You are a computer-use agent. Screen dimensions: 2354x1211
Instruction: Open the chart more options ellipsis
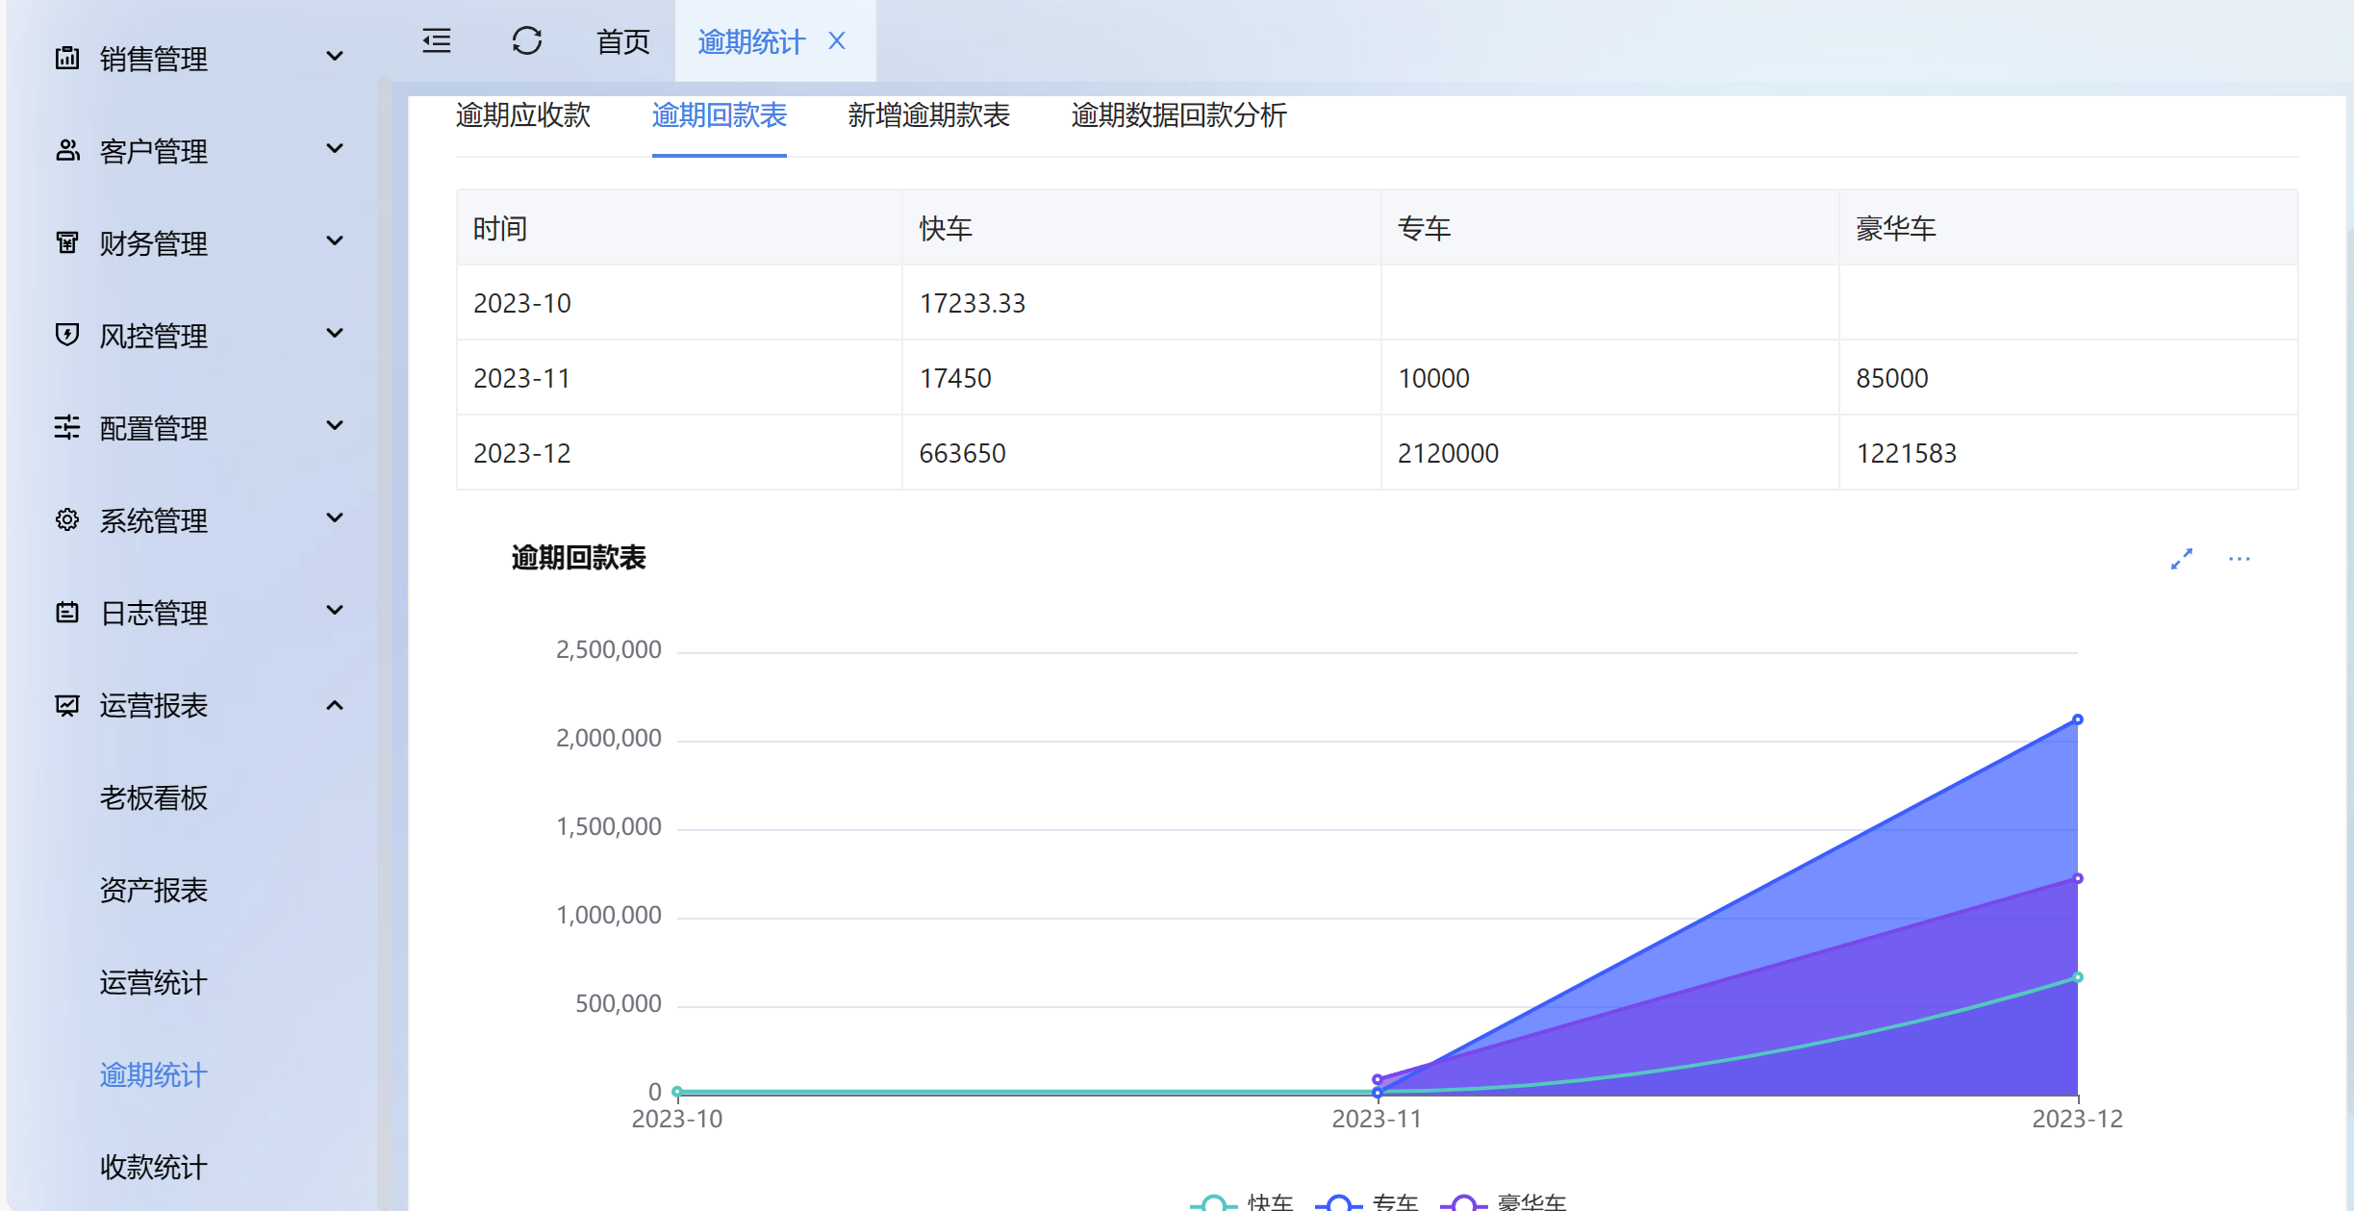pyautogui.click(x=2239, y=559)
